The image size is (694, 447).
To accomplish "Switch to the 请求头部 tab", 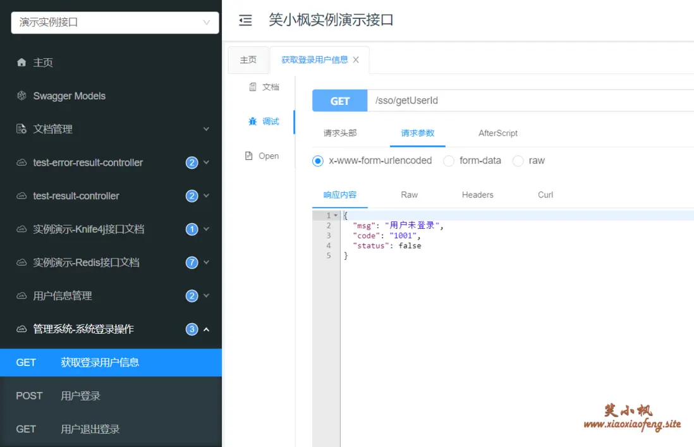I will tap(340, 133).
